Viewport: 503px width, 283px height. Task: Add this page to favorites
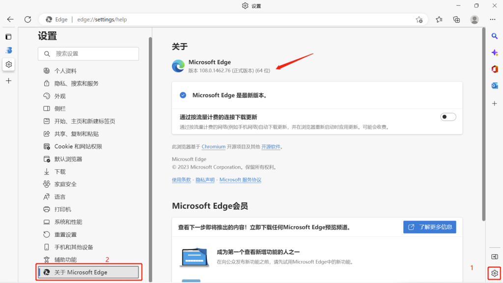(x=419, y=20)
